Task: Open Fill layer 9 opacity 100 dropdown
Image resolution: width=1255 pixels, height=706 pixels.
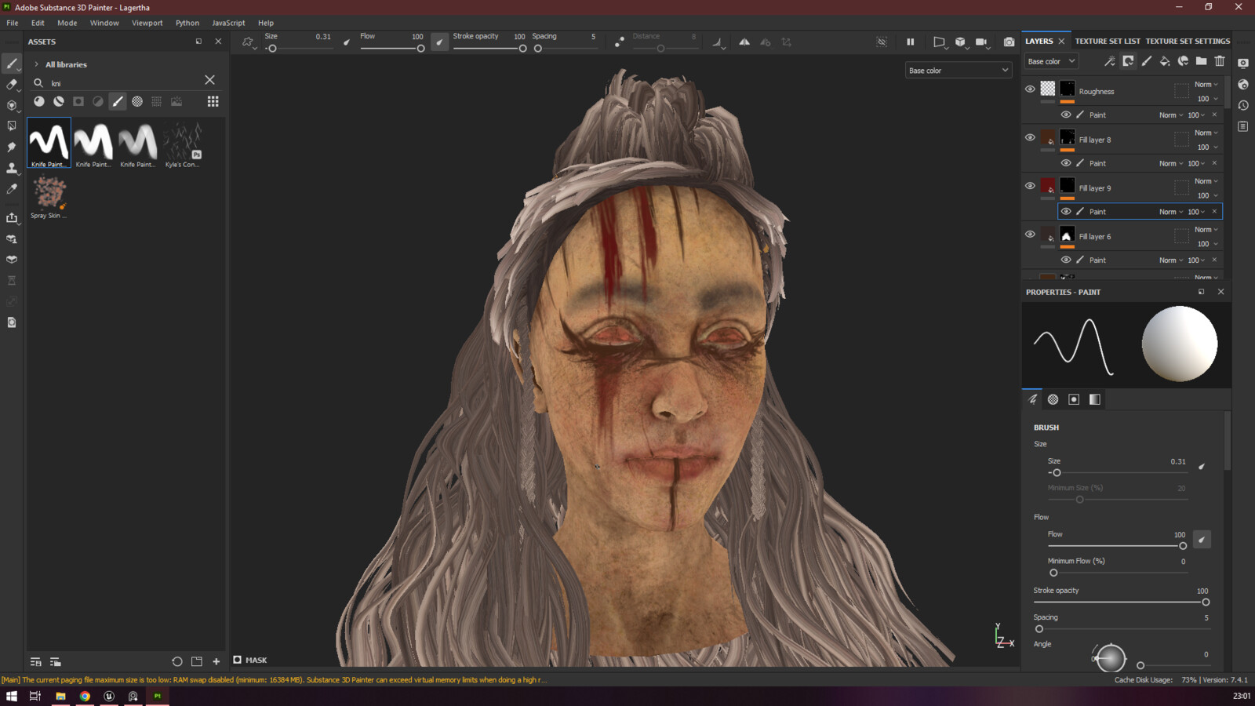Action: [1207, 195]
